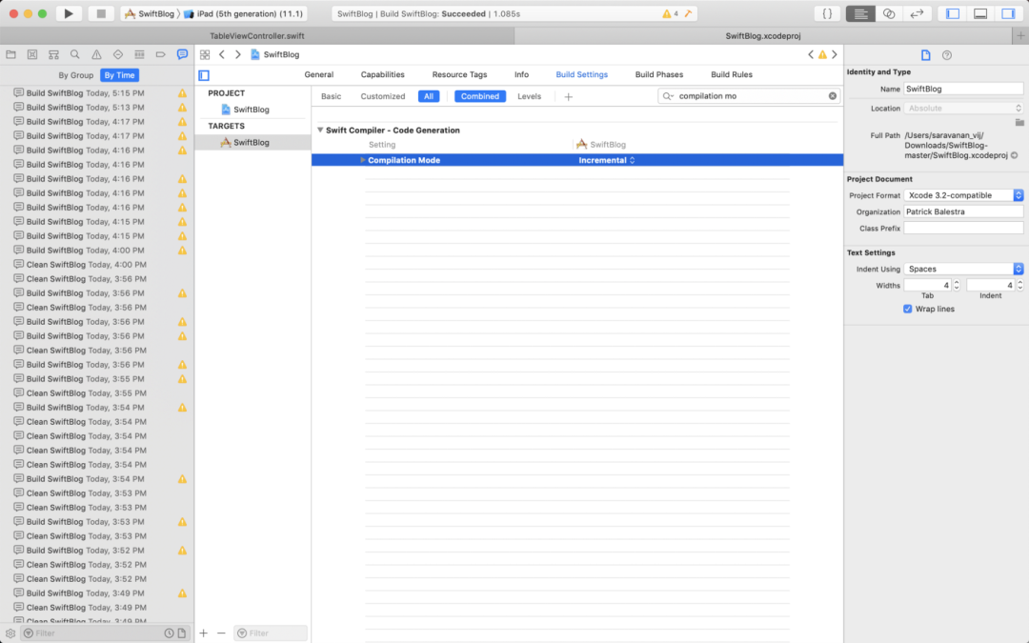Choose the iPad (5th generation) destination
The width and height of the screenshot is (1029, 643).
(x=244, y=13)
